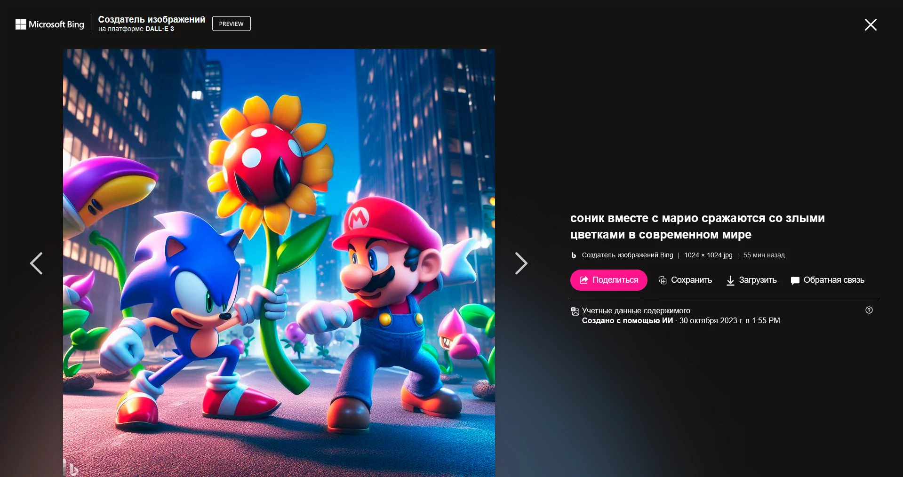Image resolution: width=903 pixels, height=477 pixels.
Task: Close the image viewer
Action: pyautogui.click(x=871, y=24)
